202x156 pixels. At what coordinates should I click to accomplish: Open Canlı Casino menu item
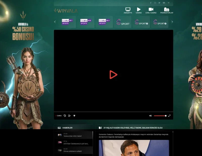coord(151,10)
